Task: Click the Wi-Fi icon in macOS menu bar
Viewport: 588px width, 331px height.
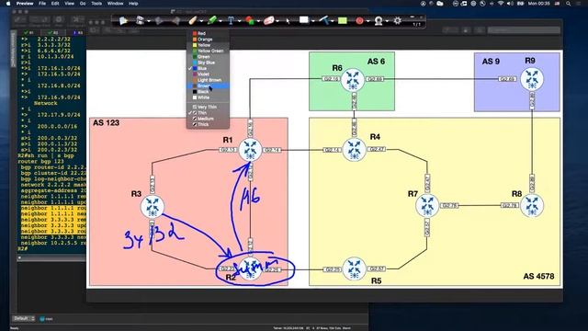Action: click(501, 4)
